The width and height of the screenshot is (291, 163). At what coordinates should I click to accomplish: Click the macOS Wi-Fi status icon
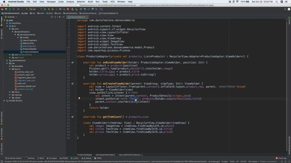[x=237, y=2]
